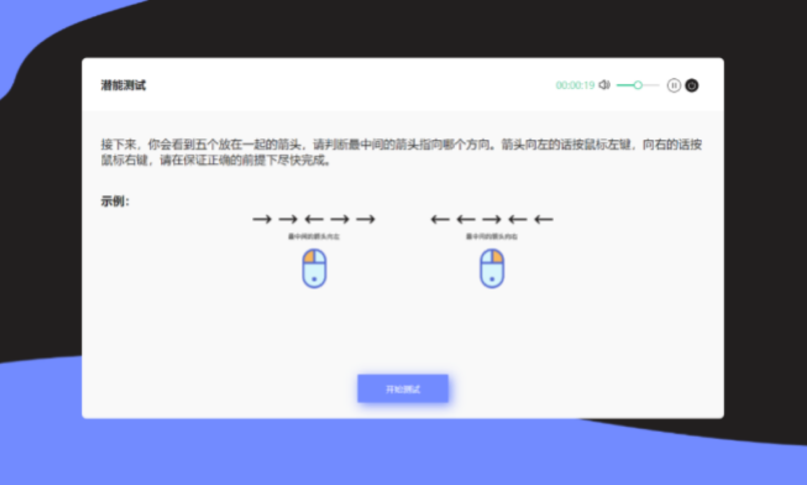
Task: Click first right arrow of left example
Action: (x=262, y=219)
